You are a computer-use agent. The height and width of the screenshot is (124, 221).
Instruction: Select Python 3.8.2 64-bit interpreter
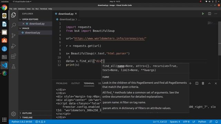tap(22, 122)
